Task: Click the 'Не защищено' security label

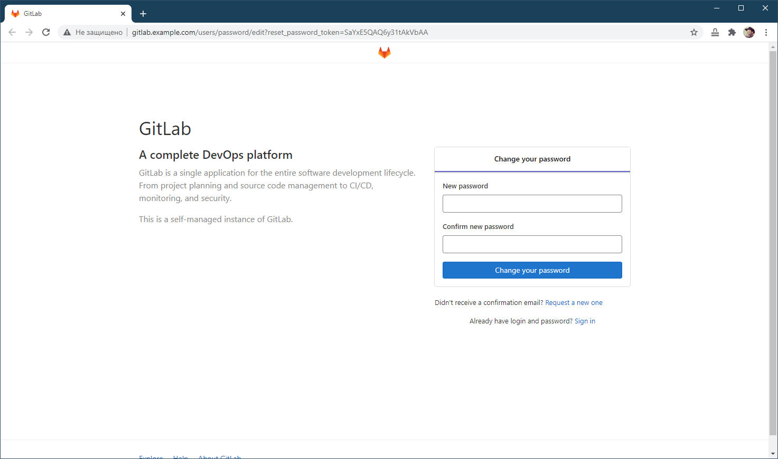Action: click(99, 32)
